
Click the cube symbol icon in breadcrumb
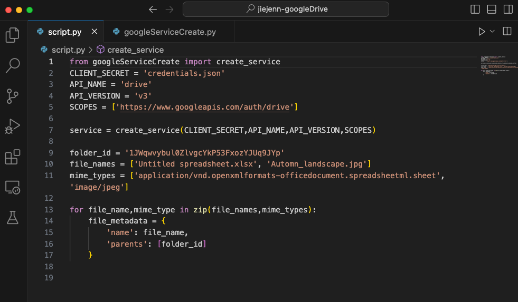(x=100, y=50)
